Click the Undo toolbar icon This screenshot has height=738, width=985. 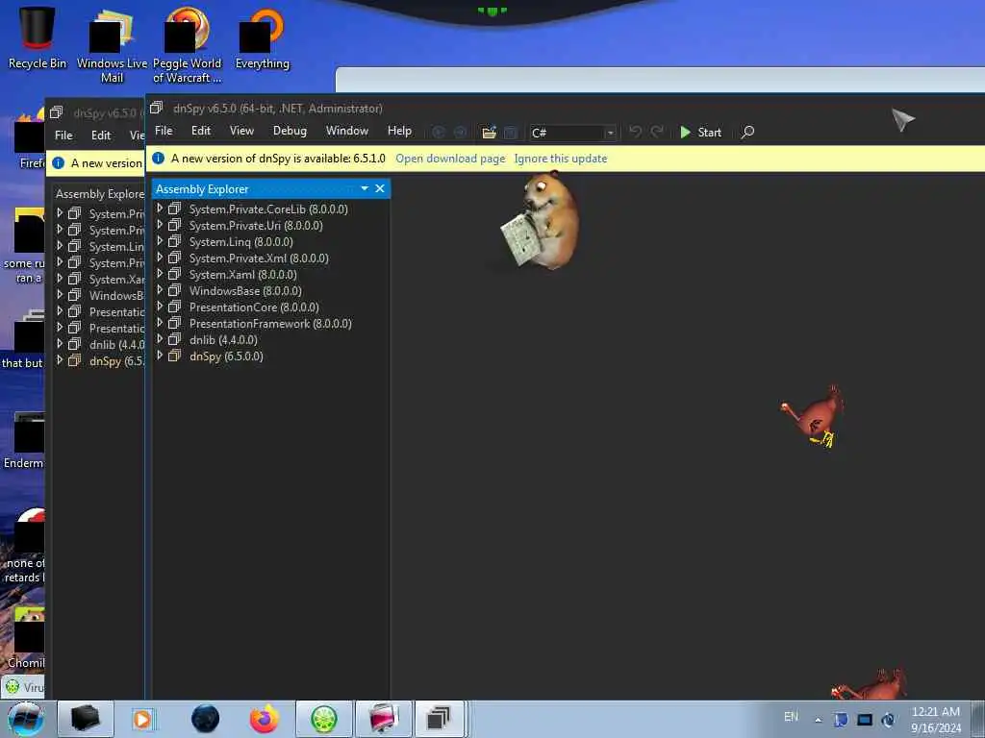click(x=635, y=132)
